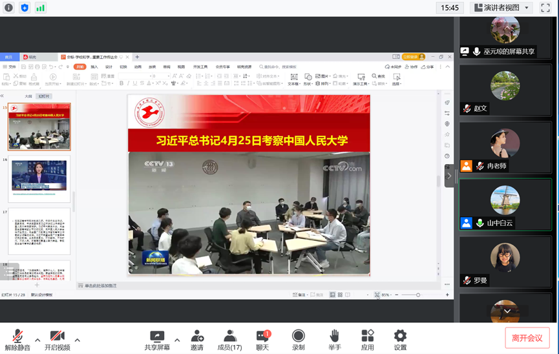The image size is (559, 354).
Task: Click 单击此处添加备注 notes field
Action: point(101,286)
